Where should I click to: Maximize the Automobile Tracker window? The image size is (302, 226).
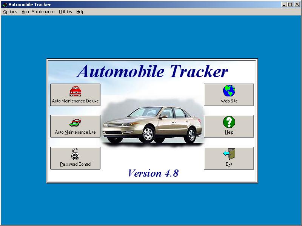[x=290, y=5]
